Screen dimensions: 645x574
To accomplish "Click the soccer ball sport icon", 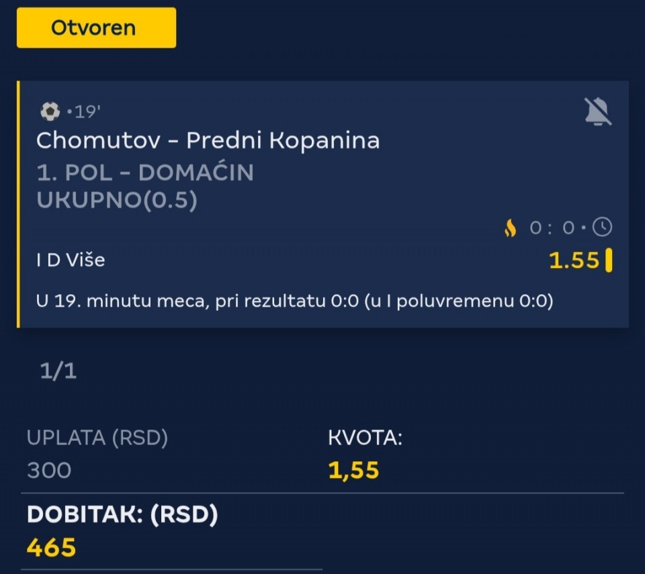I will [x=50, y=110].
